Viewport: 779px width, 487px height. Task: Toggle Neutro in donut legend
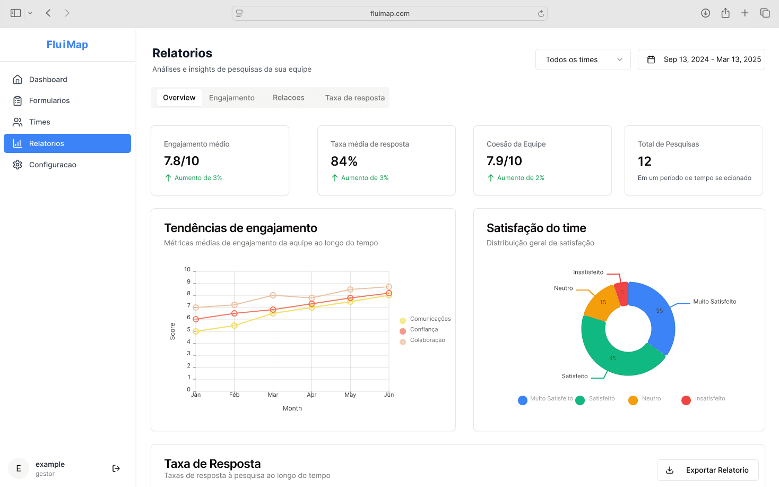[645, 399]
